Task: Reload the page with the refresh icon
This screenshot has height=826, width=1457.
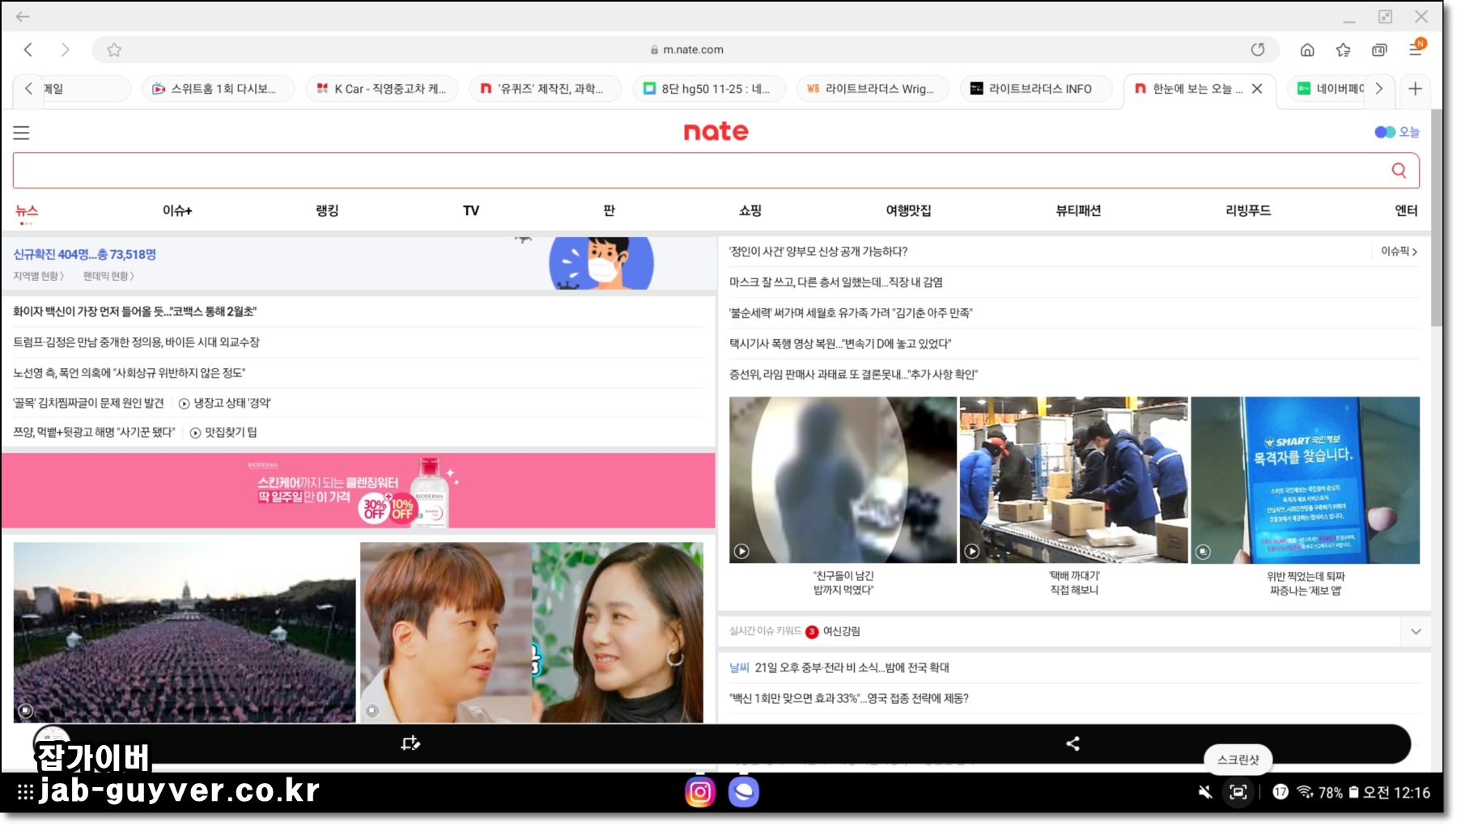Action: 1257,49
